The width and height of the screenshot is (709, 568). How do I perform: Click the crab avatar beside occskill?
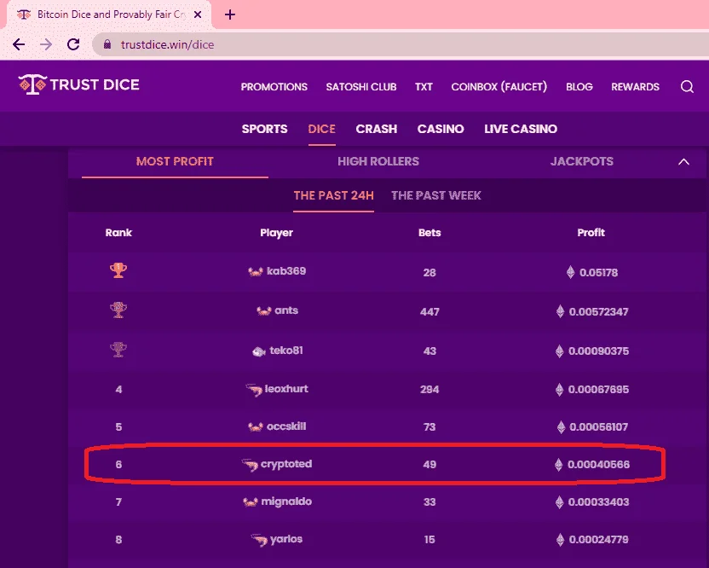tap(256, 426)
